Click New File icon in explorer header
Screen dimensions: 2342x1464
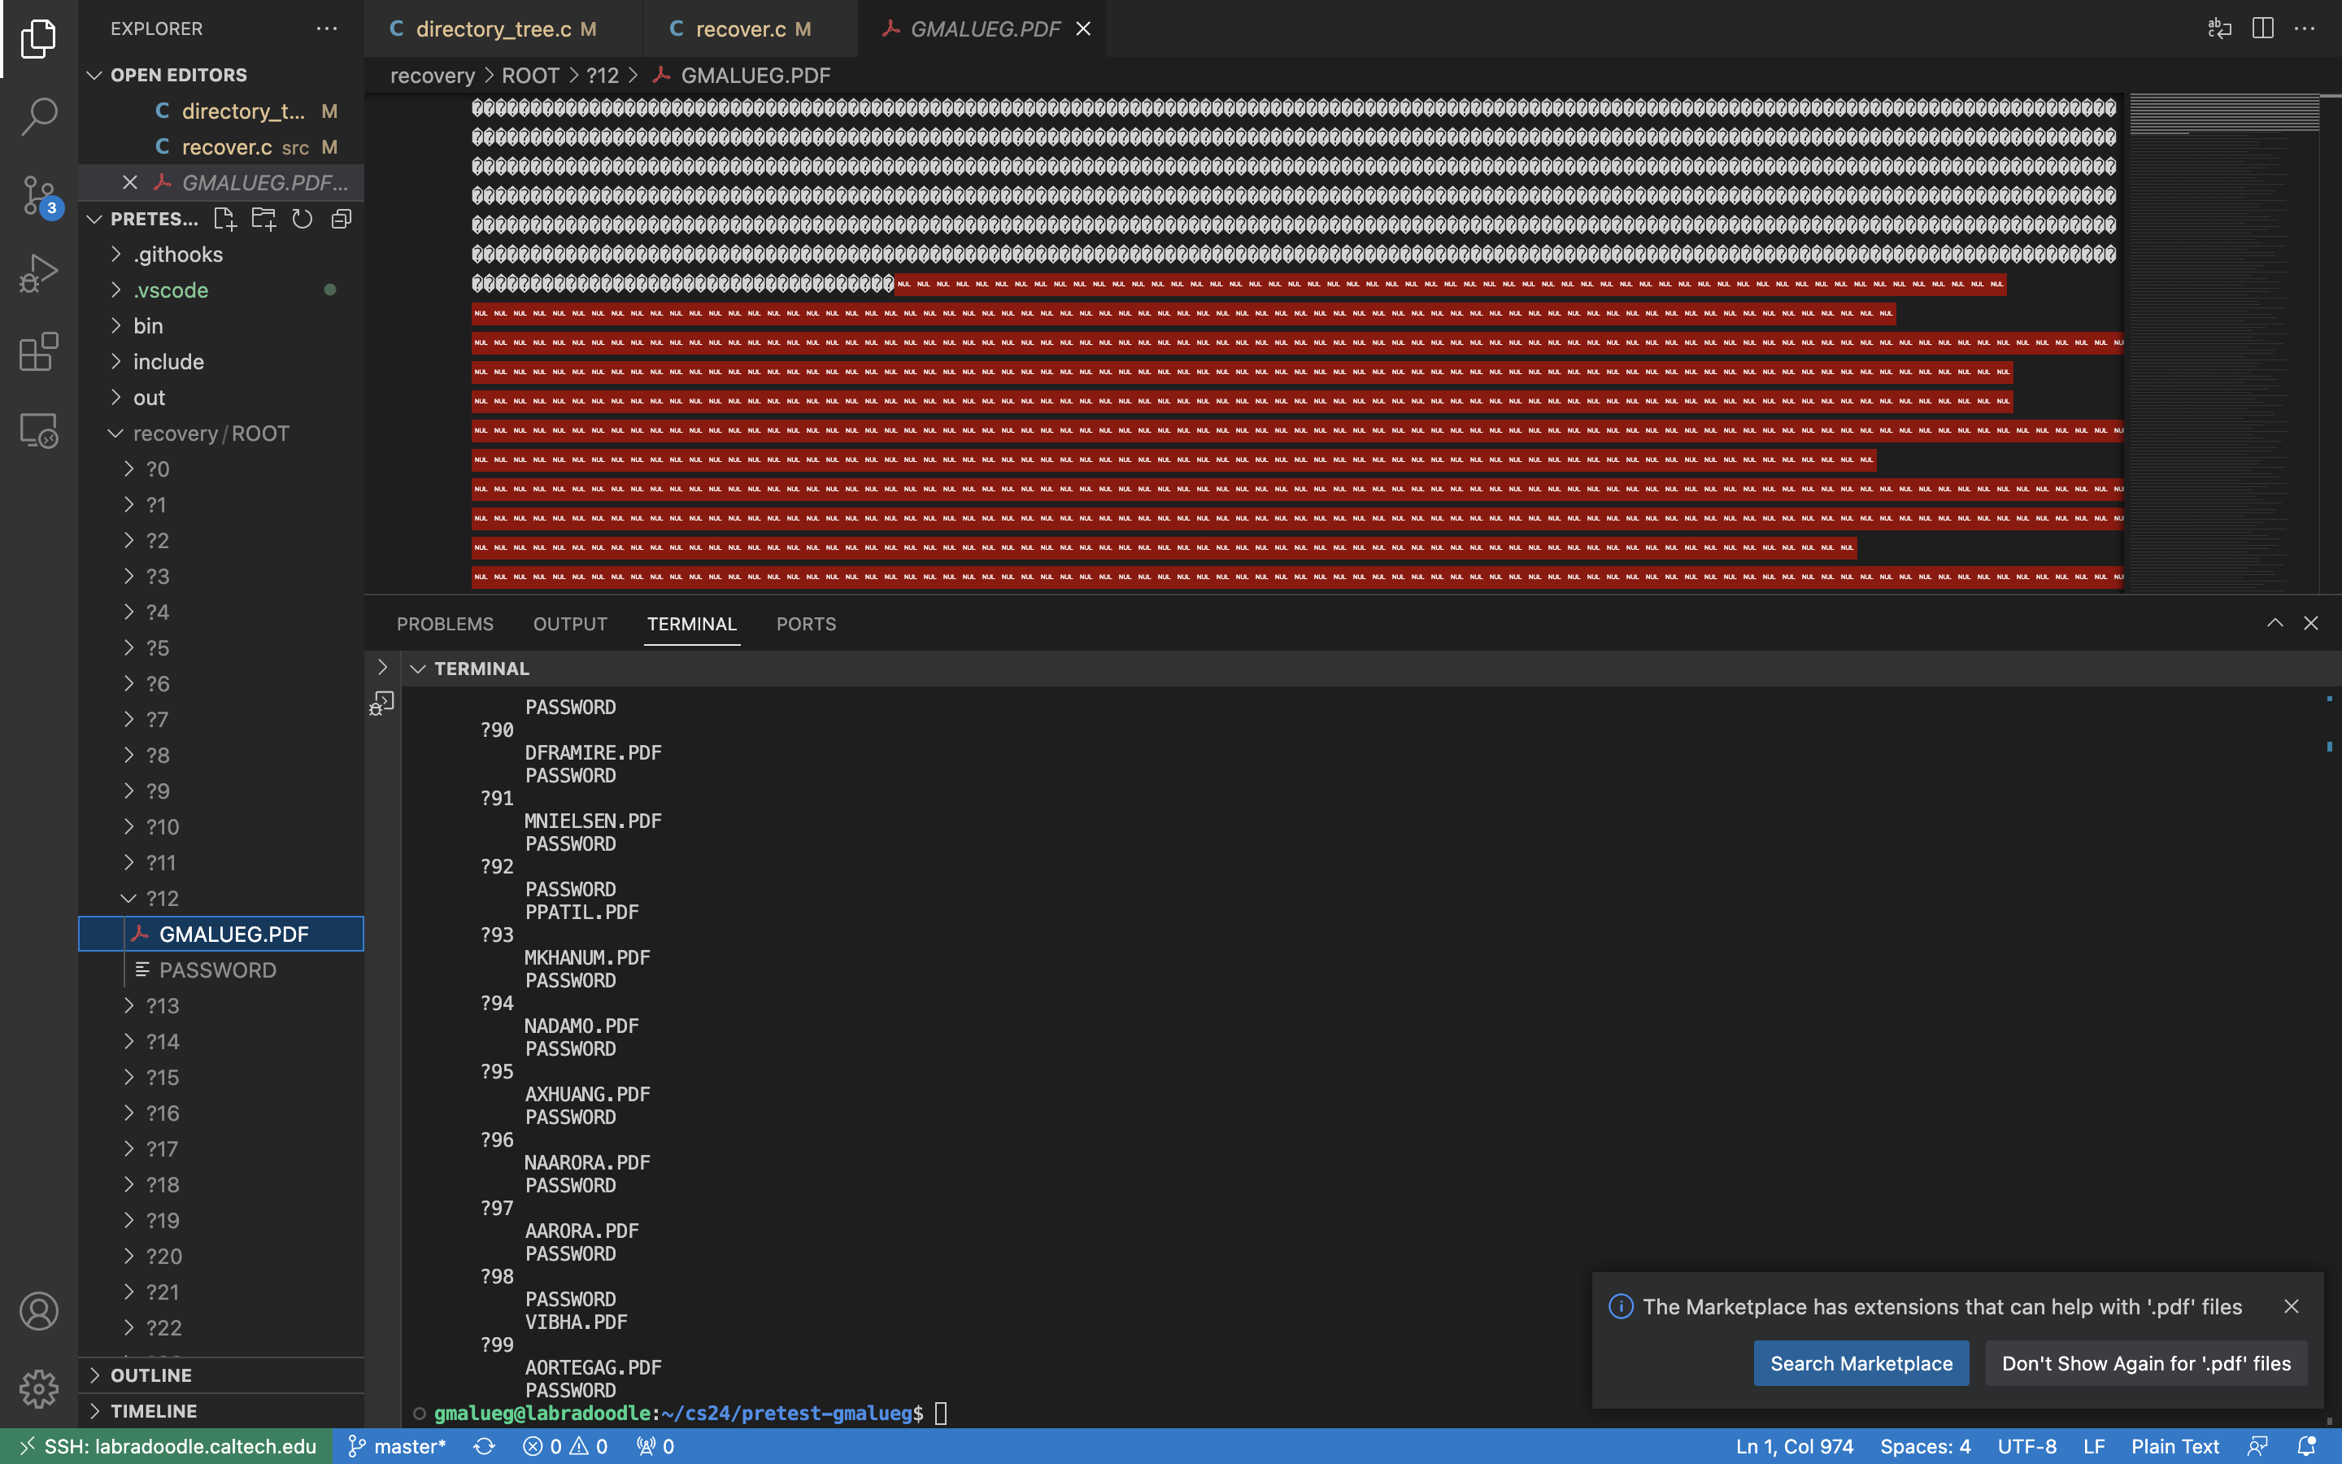(x=224, y=219)
